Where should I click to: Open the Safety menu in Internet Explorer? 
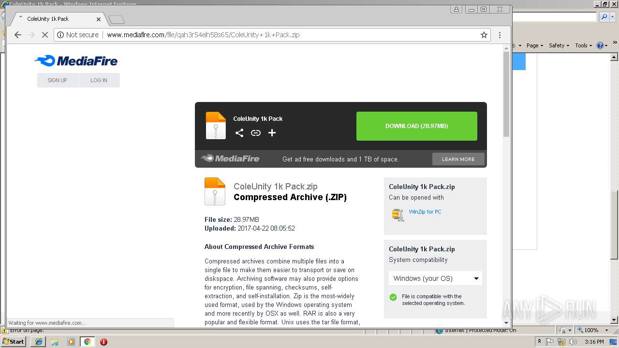coord(559,45)
